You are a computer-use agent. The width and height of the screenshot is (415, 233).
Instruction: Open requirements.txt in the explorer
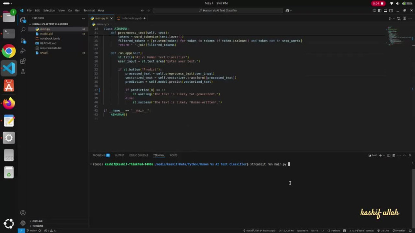pos(51,48)
